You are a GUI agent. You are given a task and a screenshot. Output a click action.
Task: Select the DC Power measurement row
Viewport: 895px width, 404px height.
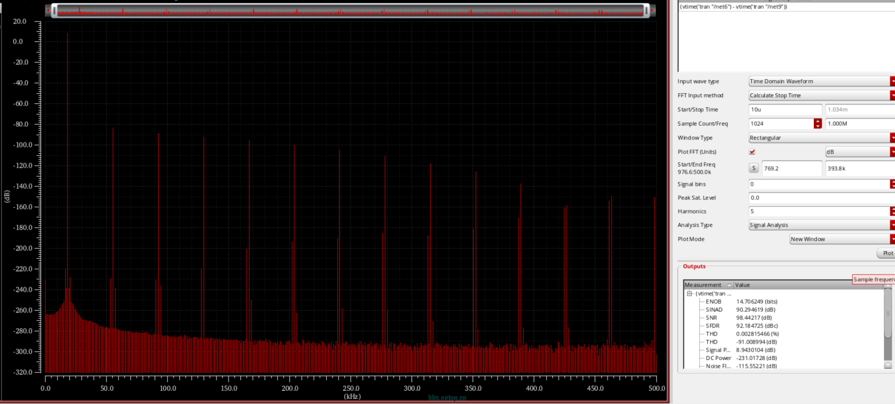(783, 358)
